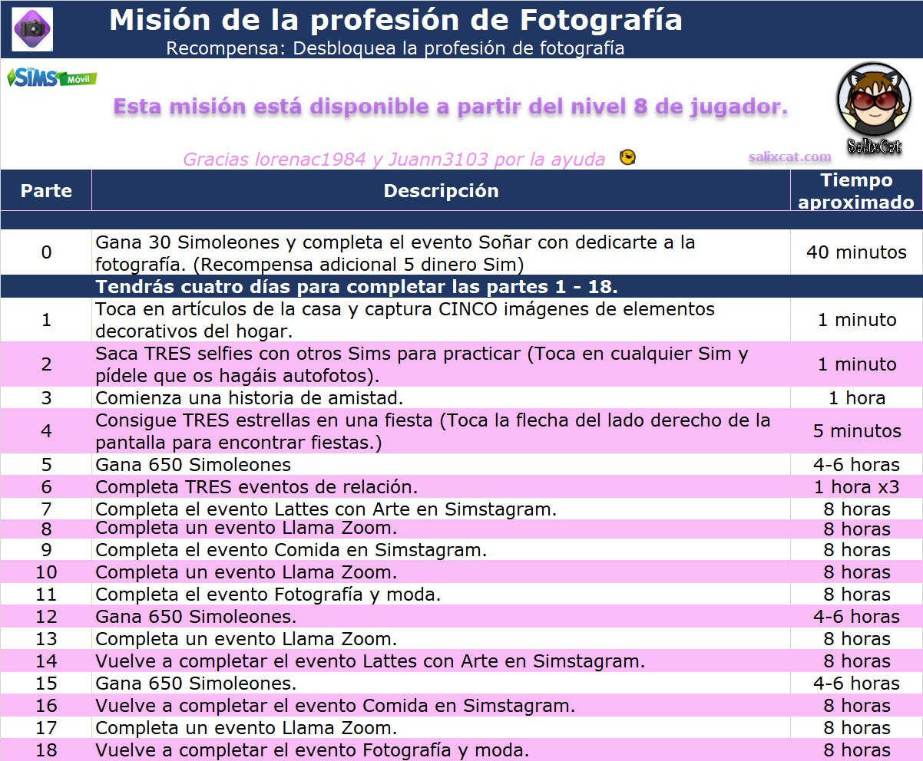Click the 'Gracias lorenac1984 y Juann3103' line
The height and width of the screenshot is (761, 923).
coord(394,159)
